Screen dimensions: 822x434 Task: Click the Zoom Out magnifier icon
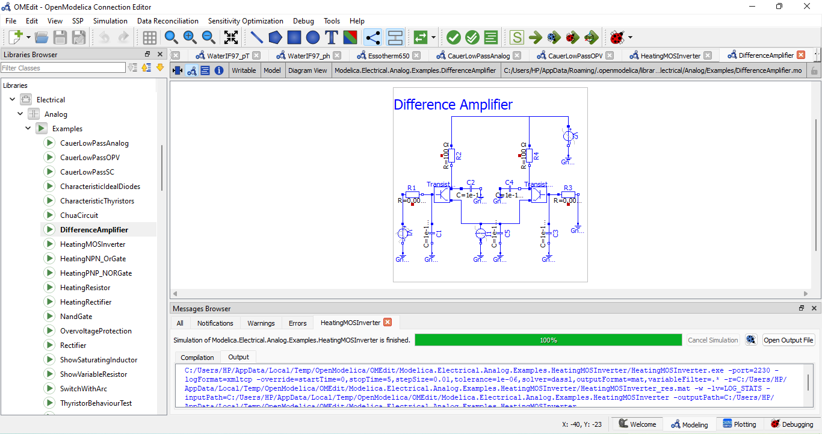[x=209, y=37]
